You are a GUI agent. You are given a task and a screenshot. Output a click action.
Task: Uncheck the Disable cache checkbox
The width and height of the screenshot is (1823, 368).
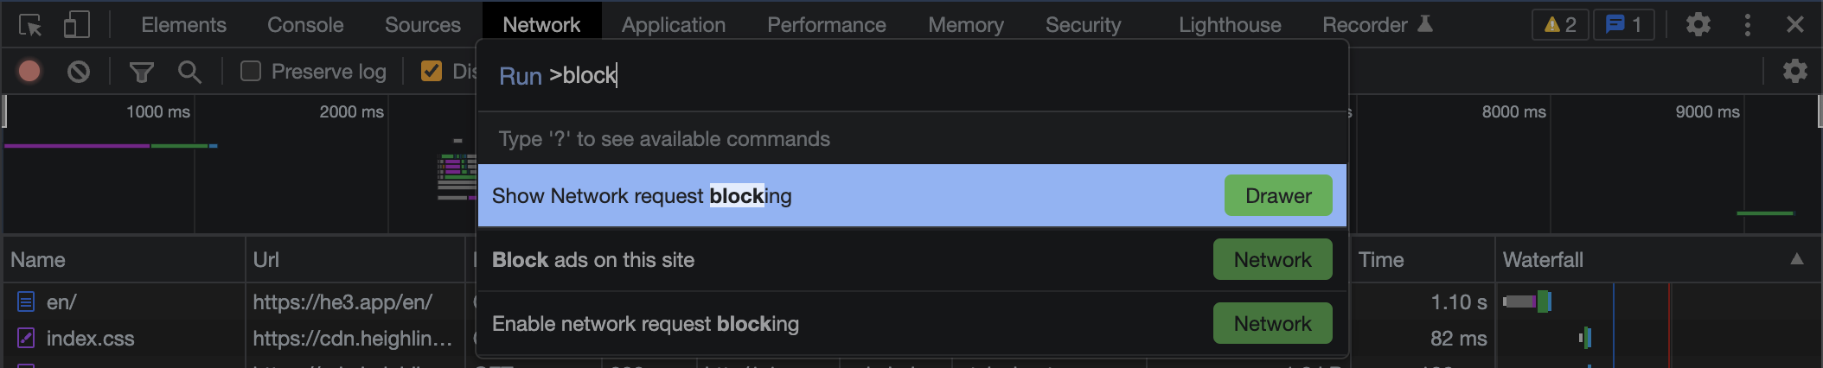431,71
